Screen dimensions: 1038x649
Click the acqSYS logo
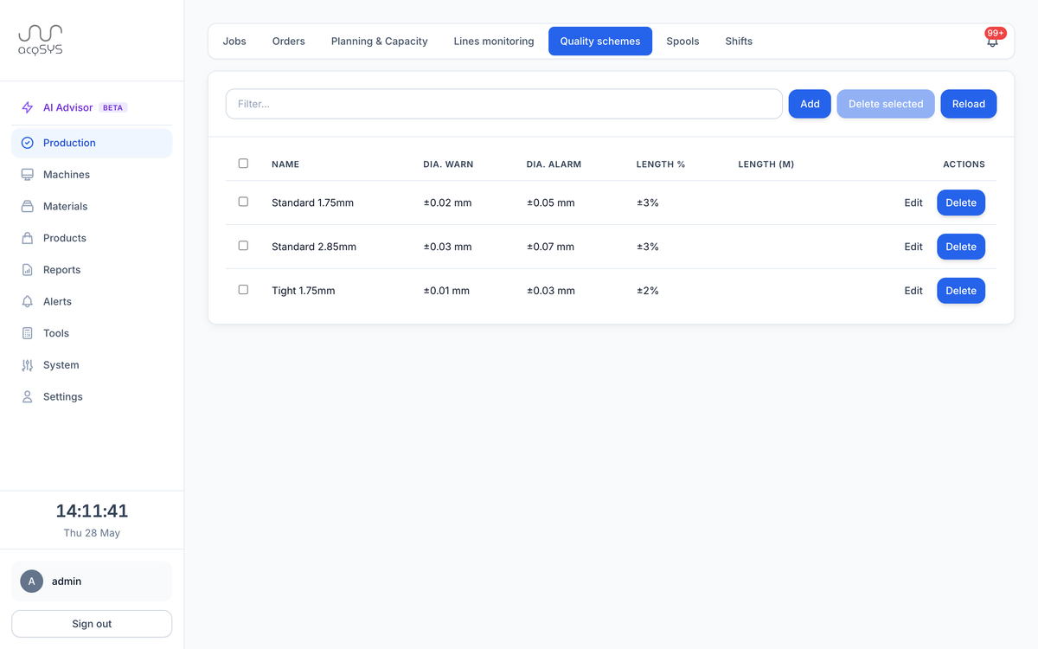(x=41, y=40)
